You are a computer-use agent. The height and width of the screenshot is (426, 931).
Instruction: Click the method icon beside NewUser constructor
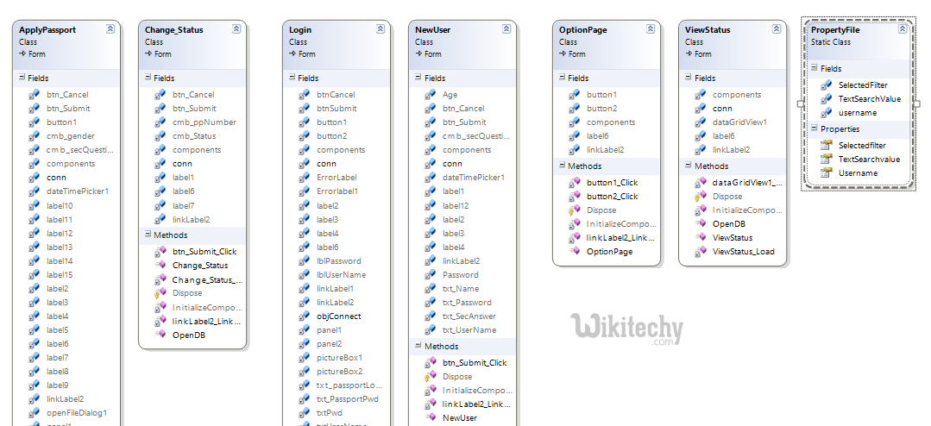(430, 418)
